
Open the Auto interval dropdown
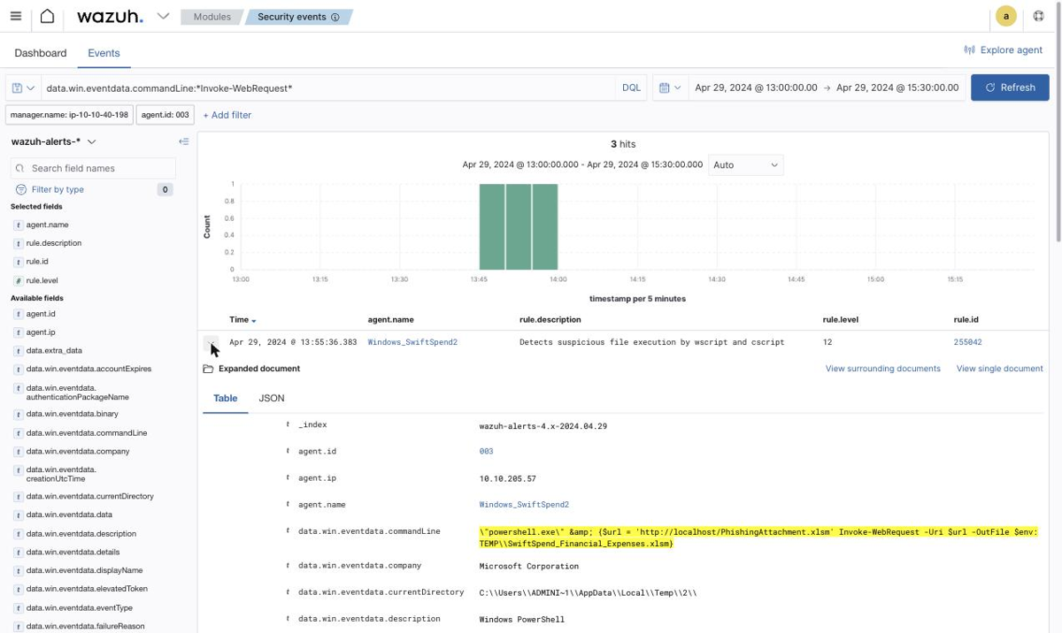(746, 164)
